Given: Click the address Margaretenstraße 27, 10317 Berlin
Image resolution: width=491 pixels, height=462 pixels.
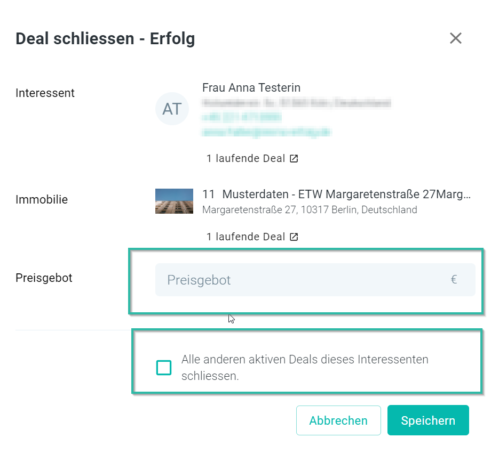Looking at the screenshot, I should 310,209.
